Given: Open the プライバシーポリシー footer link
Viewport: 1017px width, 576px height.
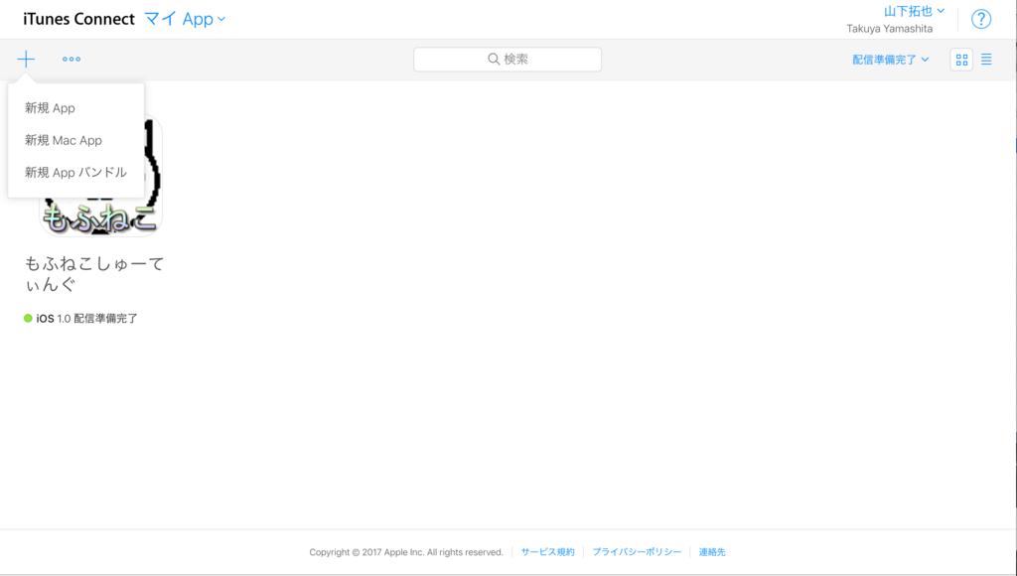Looking at the screenshot, I should tap(637, 552).
